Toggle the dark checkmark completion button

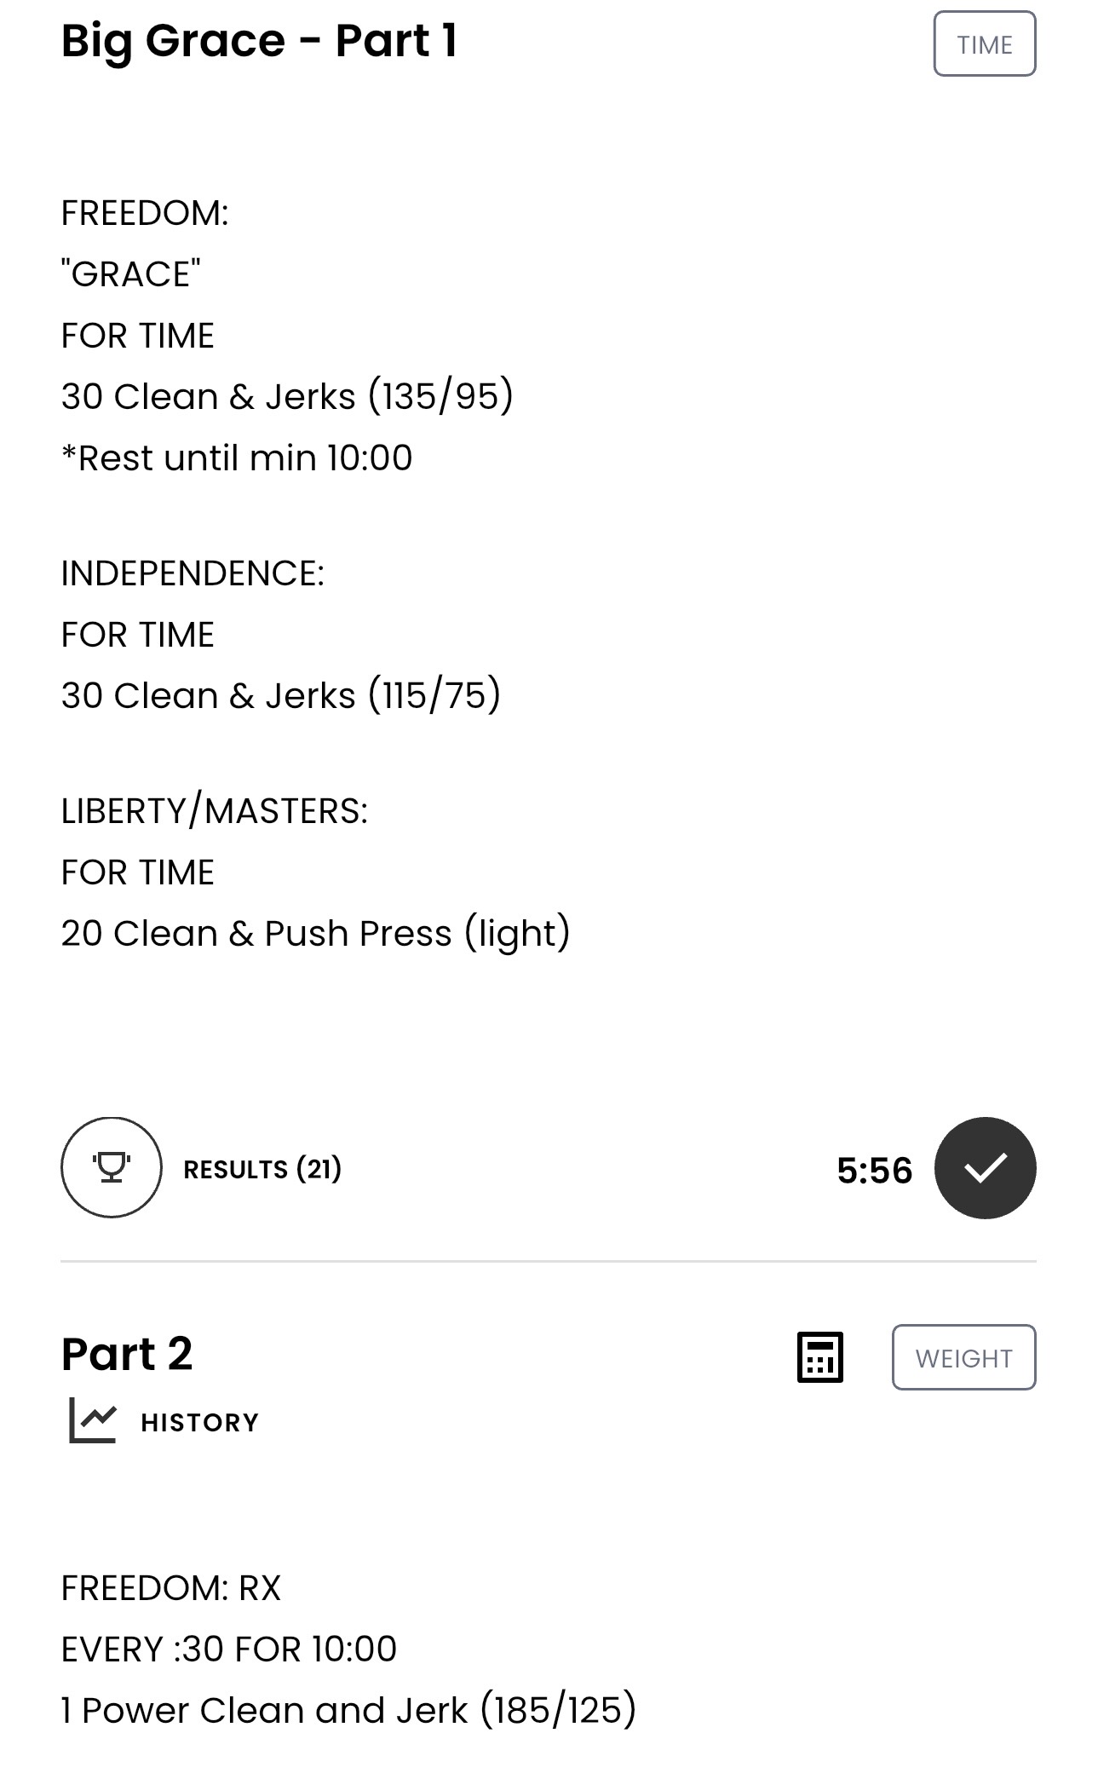(x=985, y=1167)
